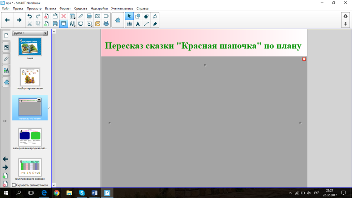Launch Google Chrome from taskbar
The width and height of the screenshot is (352, 198).
tap(57, 193)
